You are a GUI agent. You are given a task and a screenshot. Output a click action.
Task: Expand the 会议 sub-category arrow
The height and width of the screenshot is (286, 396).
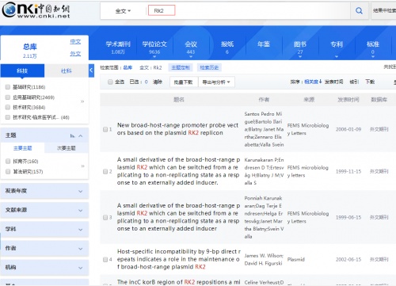click(x=191, y=57)
